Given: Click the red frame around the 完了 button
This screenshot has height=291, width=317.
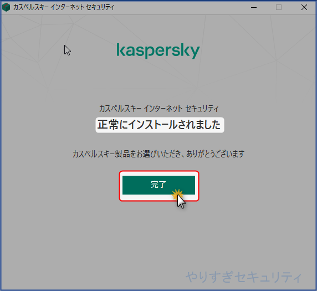Looking at the screenshot, I should point(159,186).
